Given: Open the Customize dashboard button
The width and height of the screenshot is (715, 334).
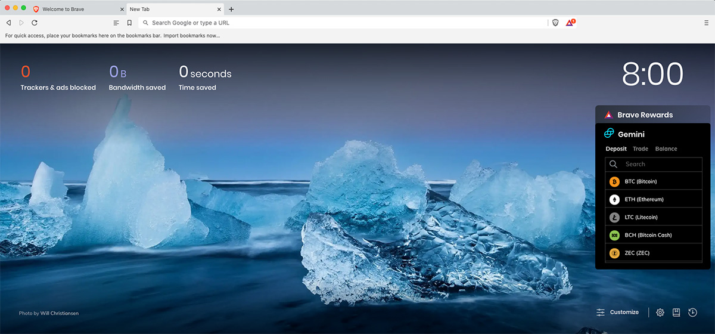Looking at the screenshot, I should click(617, 313).
